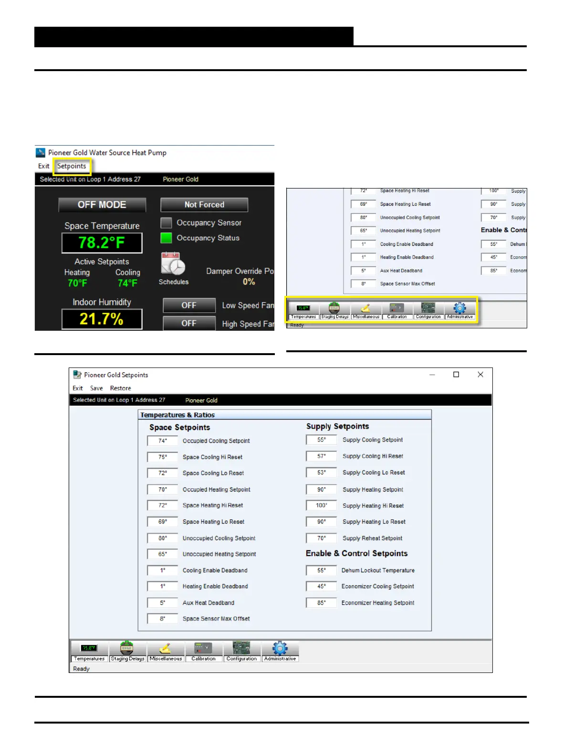Viewport: 584px width, 756px height.
Task: Click Temperatures icon in bottom Setpoints toolbar
Action: tap(89, 651)
